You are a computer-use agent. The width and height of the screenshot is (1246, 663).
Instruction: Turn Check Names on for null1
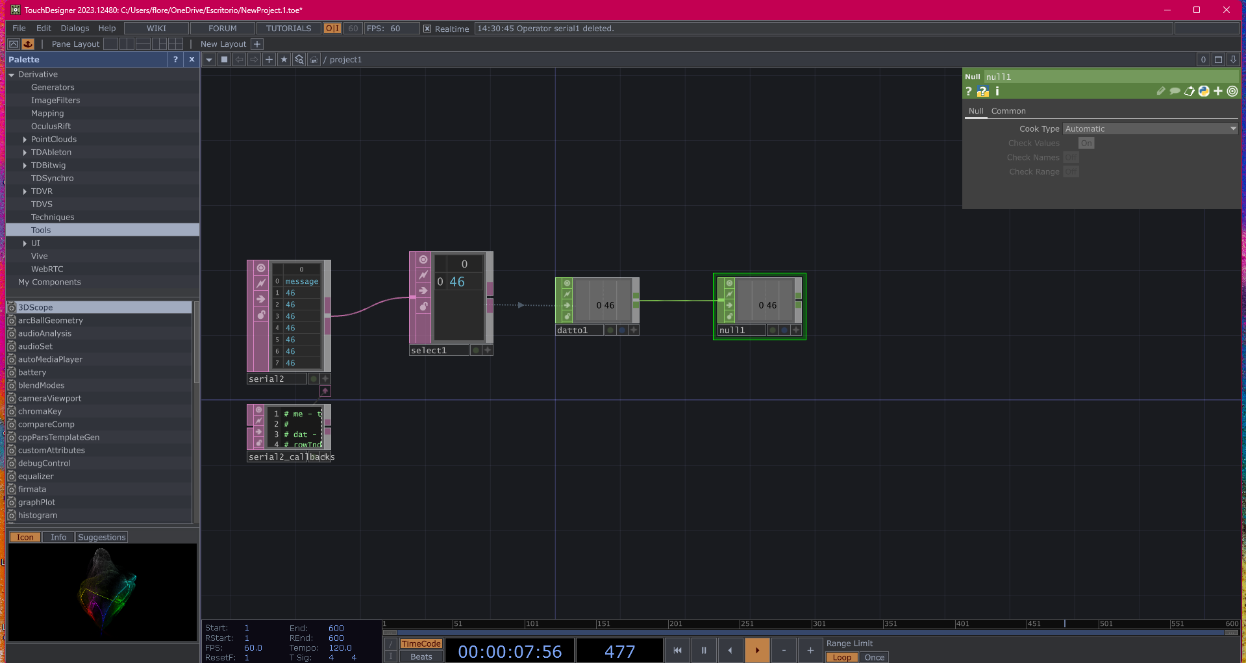coord(1071,157)
